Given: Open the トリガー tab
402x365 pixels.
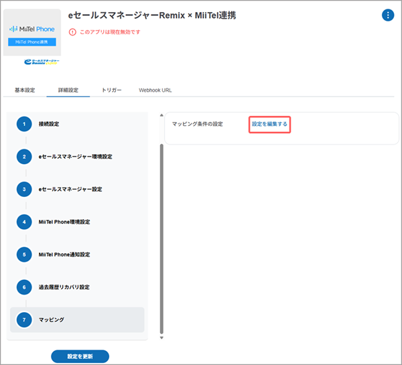Looking at the screenshot, I should click(112, 90).
